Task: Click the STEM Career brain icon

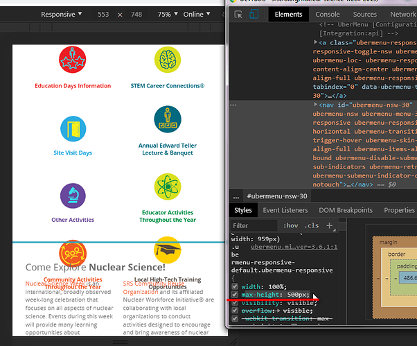Action: point(168,60)
